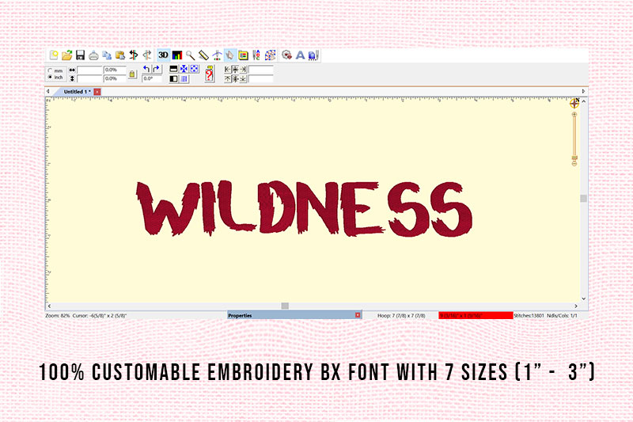This screenshot has width=633, height=422.
Task: Click the rotation angle field
Action: point(152,78)
